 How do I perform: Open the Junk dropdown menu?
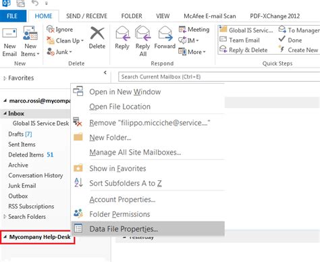tap(59, 52)
